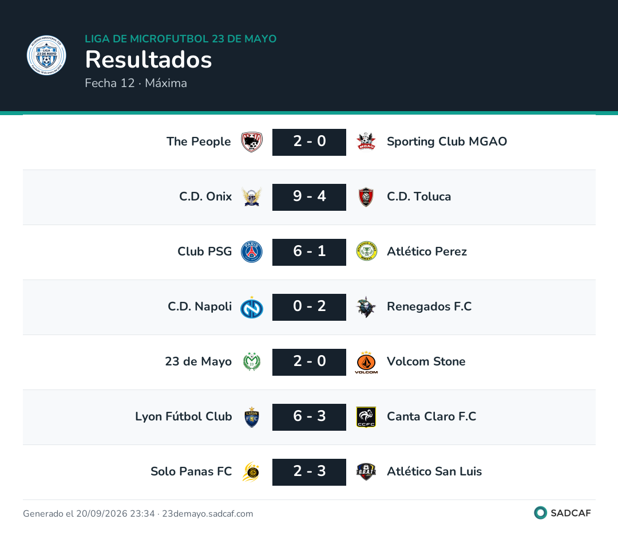Click the C.D. Toluca shield logo

point(366,197)
